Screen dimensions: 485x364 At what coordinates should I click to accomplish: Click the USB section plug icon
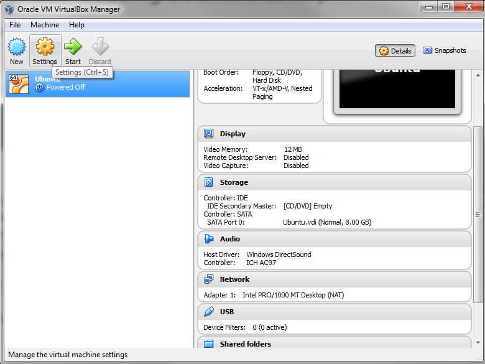point(209,312)
